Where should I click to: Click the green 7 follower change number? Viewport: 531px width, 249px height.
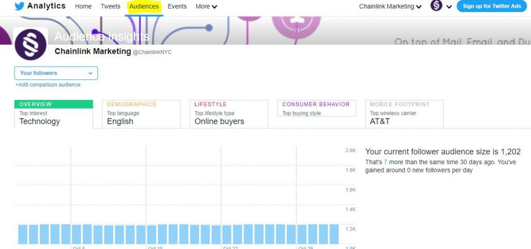coord(385,162)
